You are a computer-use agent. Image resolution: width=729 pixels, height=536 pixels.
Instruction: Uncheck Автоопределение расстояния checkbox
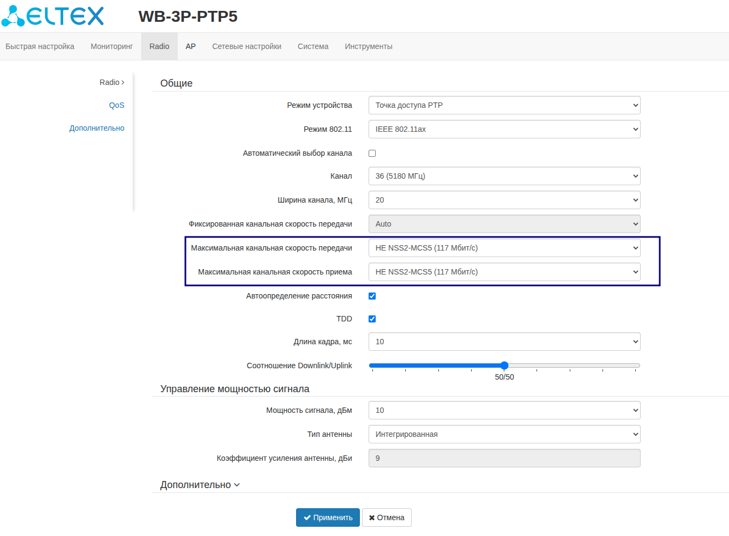click(x=372, y=296)
